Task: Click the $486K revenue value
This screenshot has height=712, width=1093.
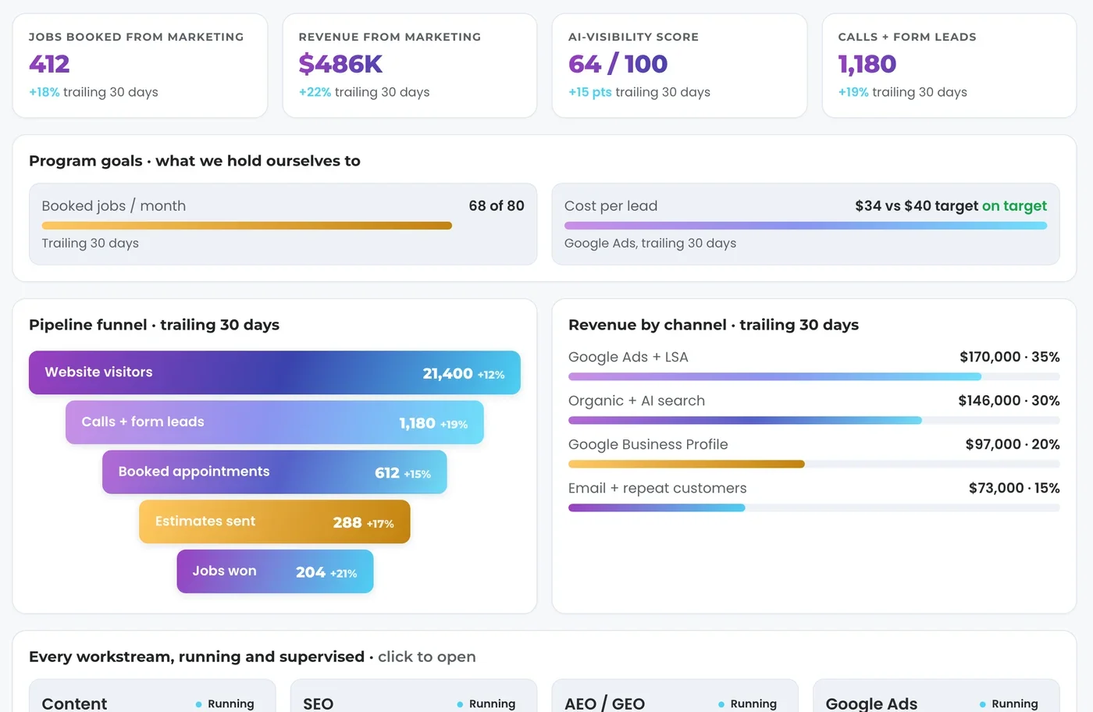Action: (340, 64)
